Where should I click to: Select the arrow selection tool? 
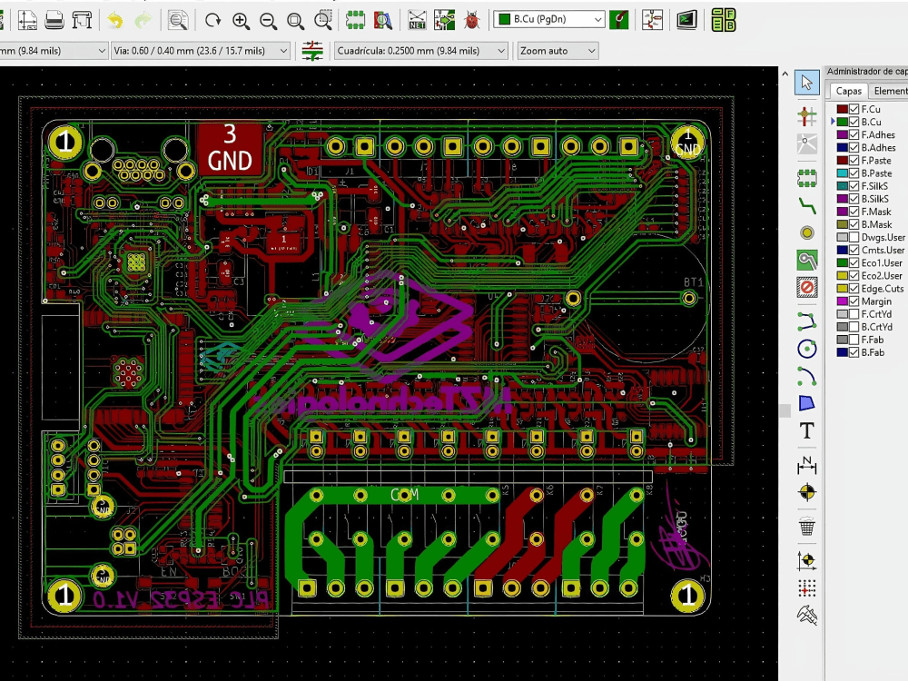805,83
